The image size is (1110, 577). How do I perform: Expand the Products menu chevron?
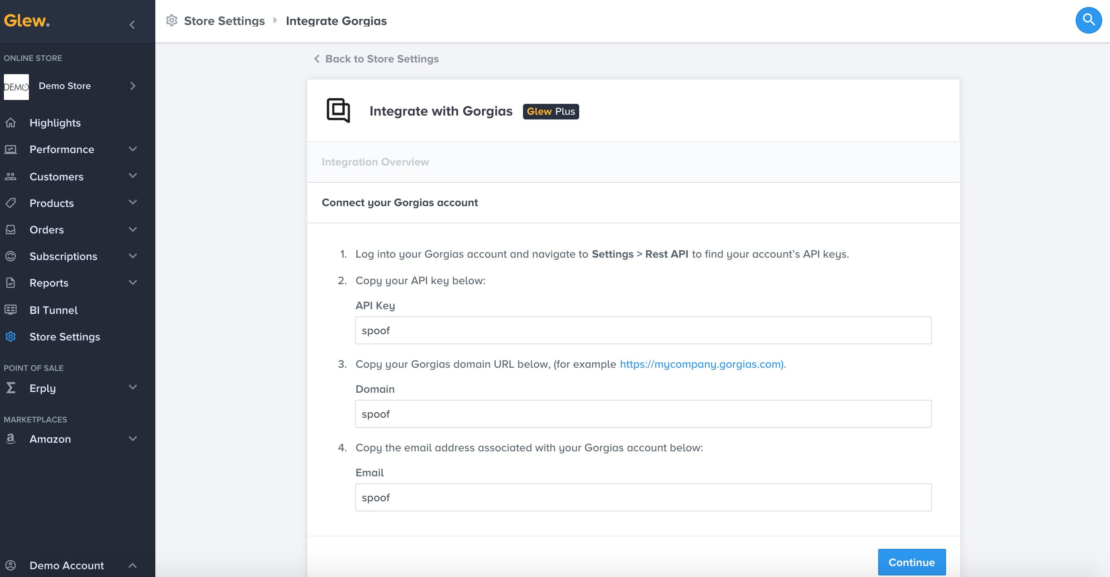133,202
